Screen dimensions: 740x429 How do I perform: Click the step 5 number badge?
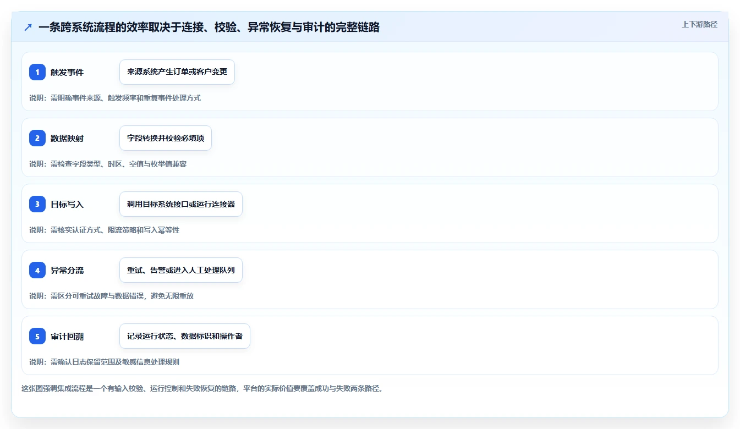pos(37,336)
